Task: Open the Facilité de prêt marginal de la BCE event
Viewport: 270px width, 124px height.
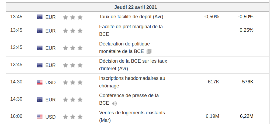Action: coord(131,27)
